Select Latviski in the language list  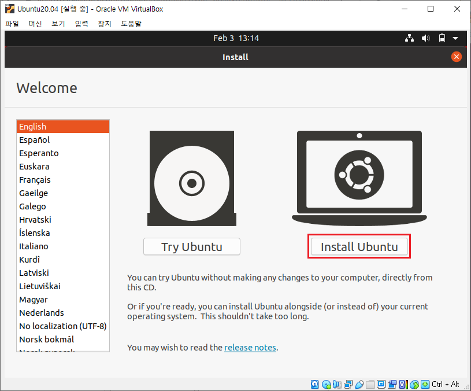point(63,273)
